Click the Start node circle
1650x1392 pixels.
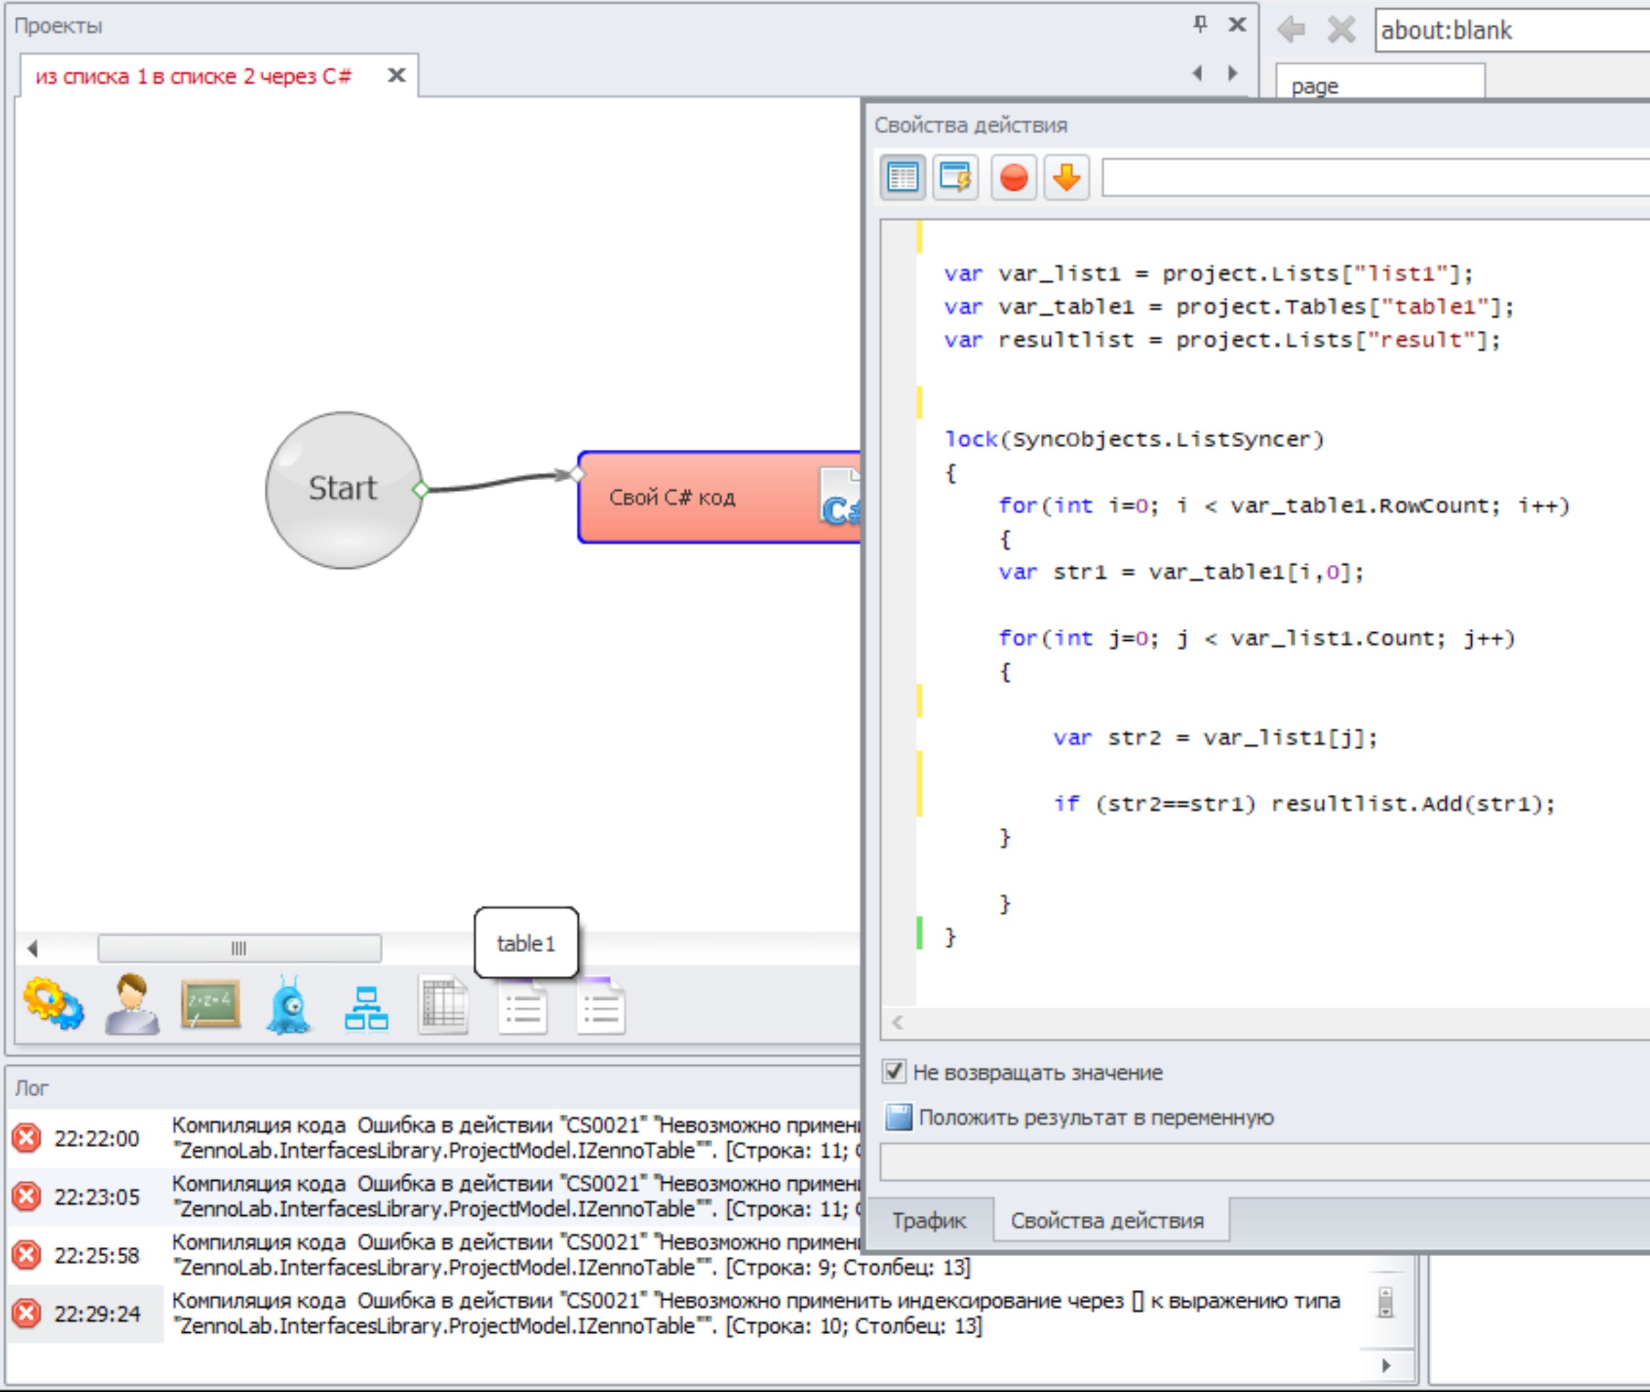coord(343,489)
